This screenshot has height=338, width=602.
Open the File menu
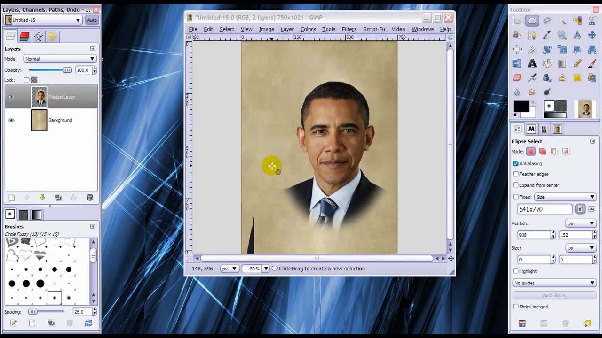coord(193,29)
